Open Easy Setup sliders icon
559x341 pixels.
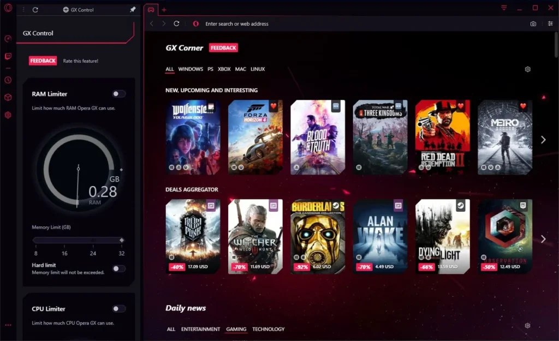click(550, 23)
